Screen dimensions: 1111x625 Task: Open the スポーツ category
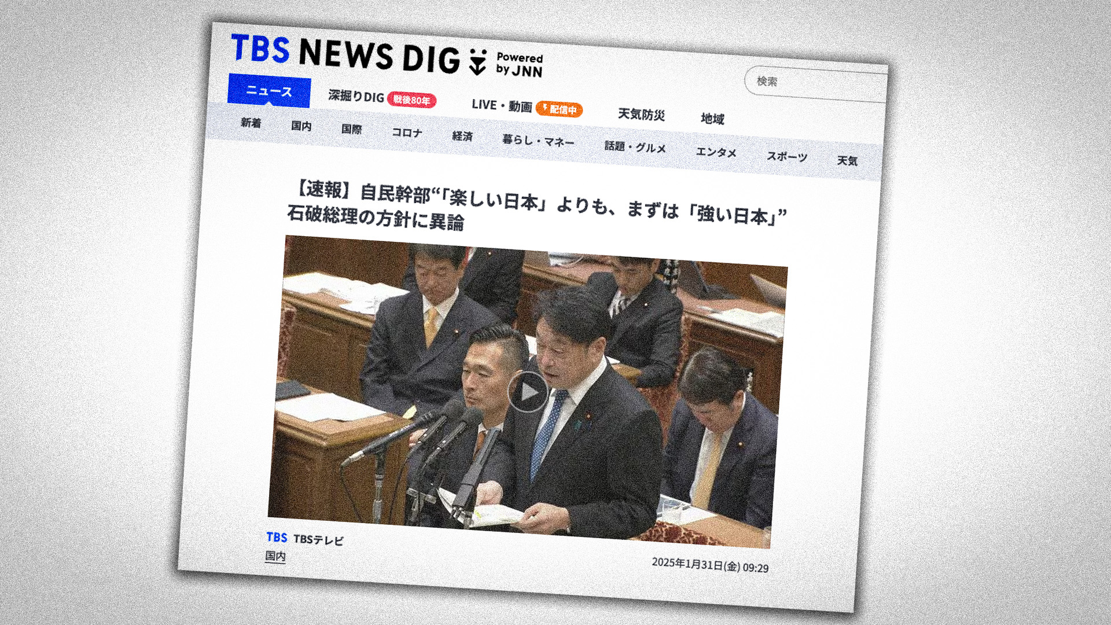[786, 157]
